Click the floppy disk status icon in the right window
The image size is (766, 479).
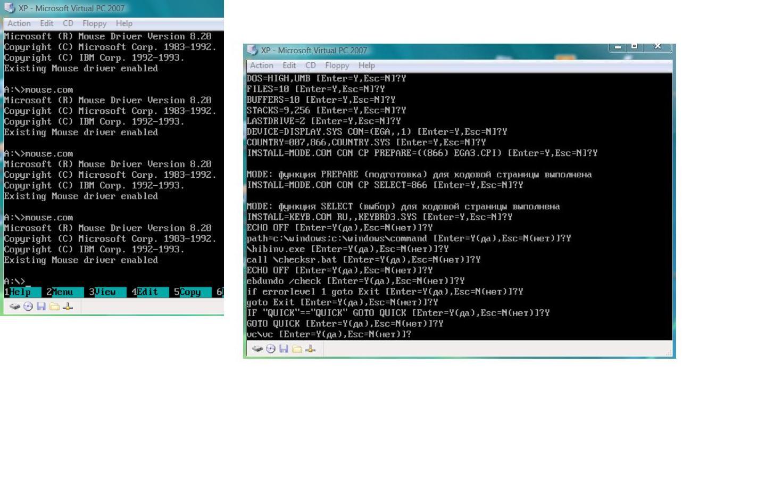tap(284, 349)
